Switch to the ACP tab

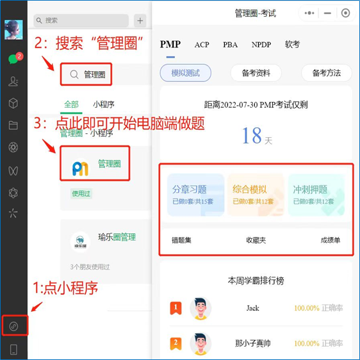pos(202,45)
